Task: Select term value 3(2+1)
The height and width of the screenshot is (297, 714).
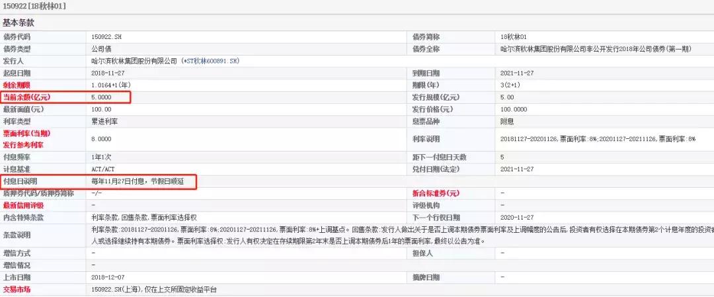Action: click(510, 85)
